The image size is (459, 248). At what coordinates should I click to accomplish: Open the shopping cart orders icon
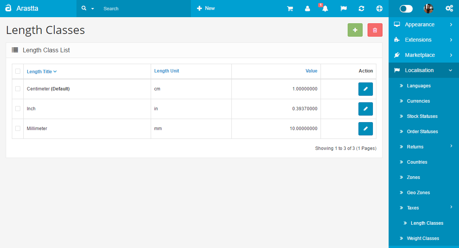coord(290,8)
